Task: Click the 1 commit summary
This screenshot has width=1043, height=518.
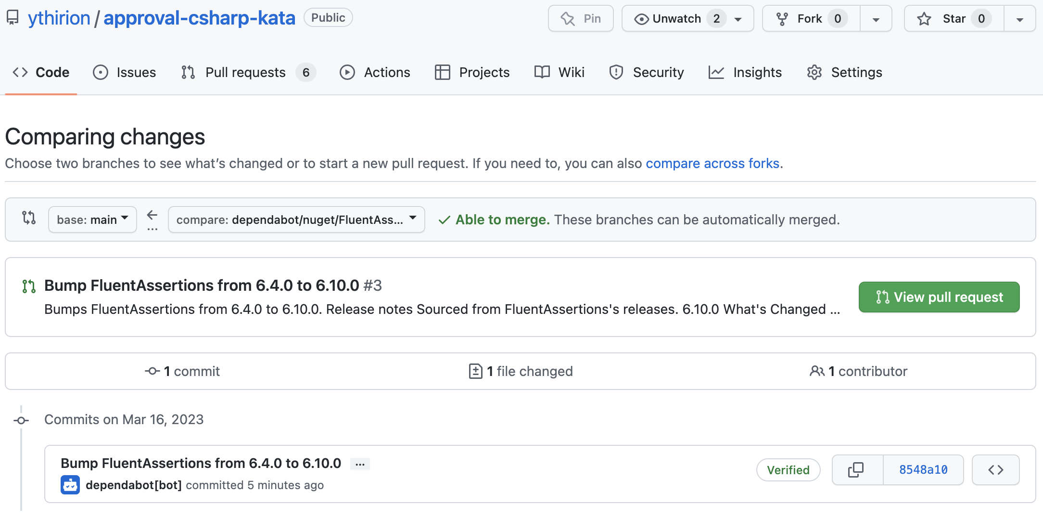Action: click(x=182, y=371)
